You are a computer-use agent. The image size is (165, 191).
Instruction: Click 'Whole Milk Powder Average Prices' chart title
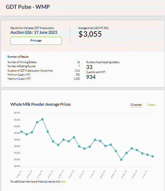[x=41, y=104]
